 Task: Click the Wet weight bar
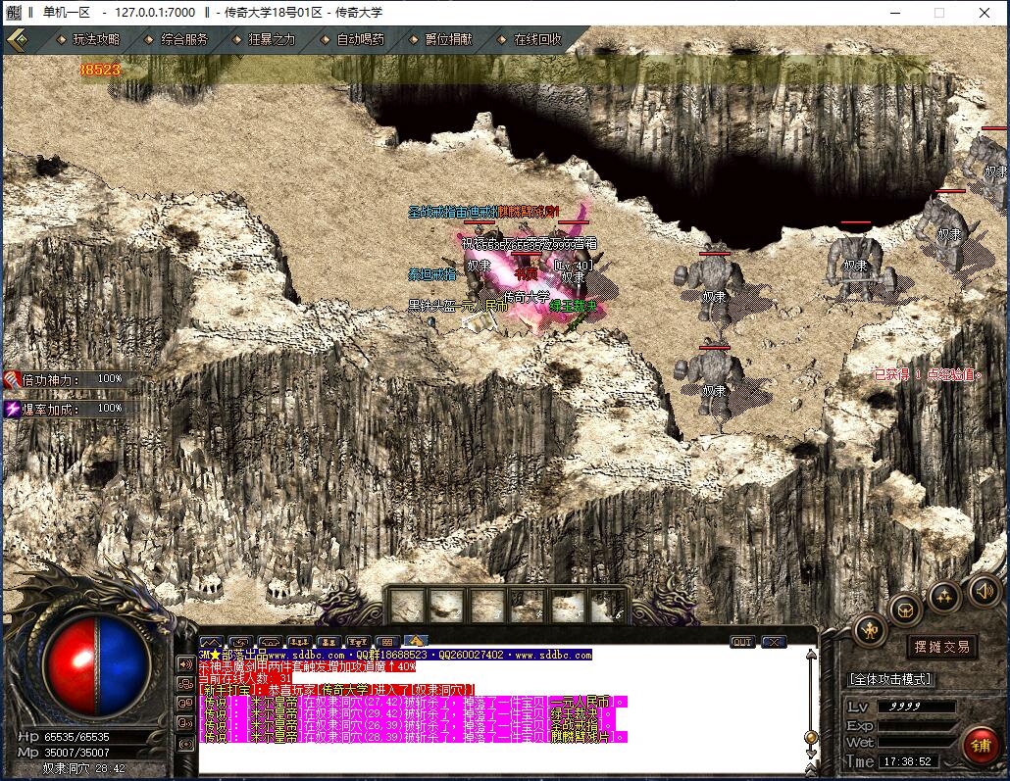click(x=916, y=743)
